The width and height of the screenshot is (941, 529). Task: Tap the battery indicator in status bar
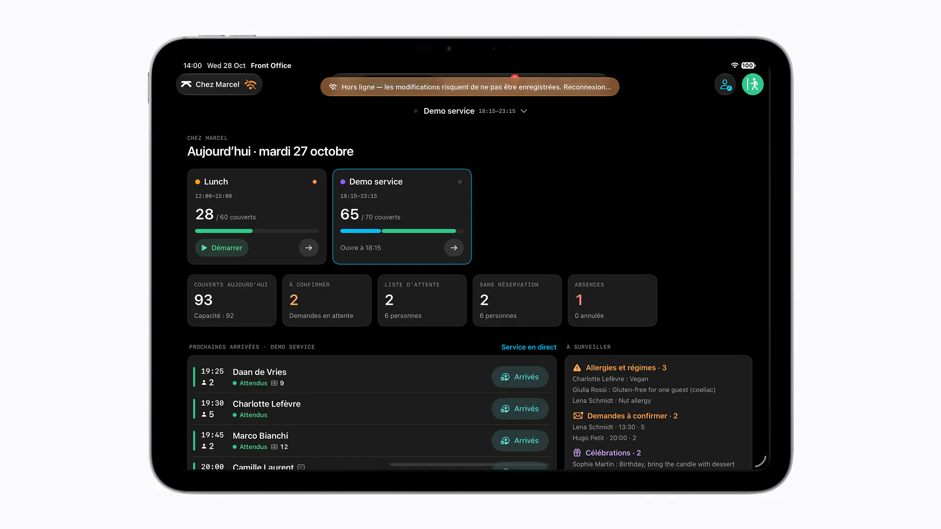click(x=748, y=65)
